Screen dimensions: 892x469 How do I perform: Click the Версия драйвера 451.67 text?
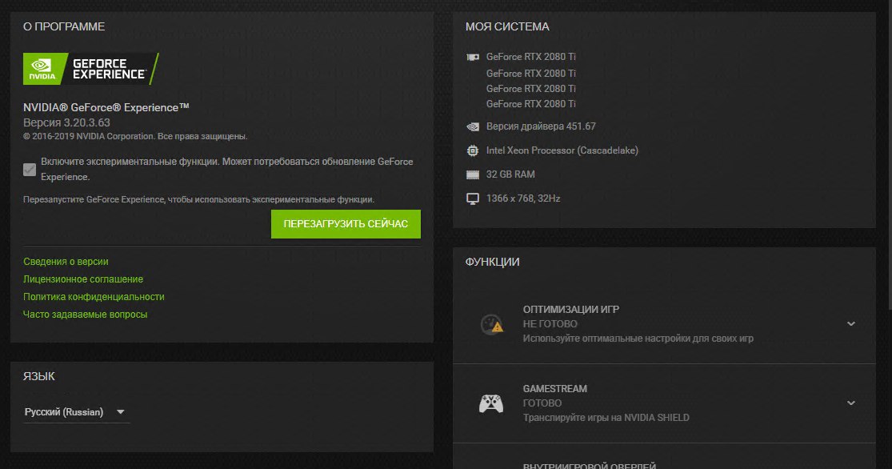point(541,126)
